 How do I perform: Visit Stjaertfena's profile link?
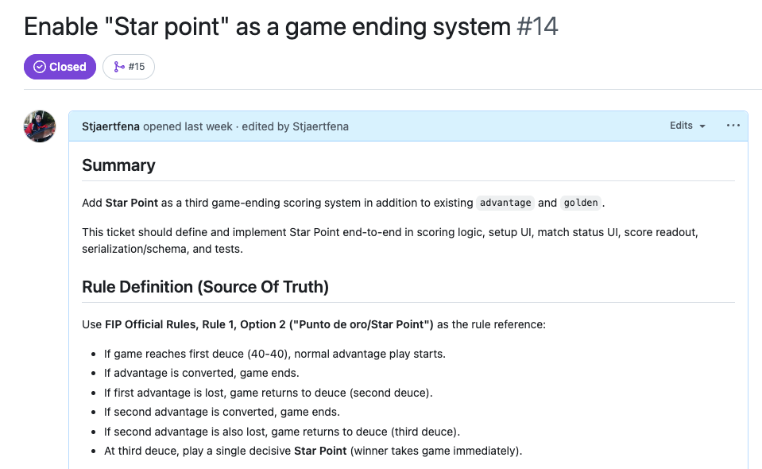coord(108,126)
